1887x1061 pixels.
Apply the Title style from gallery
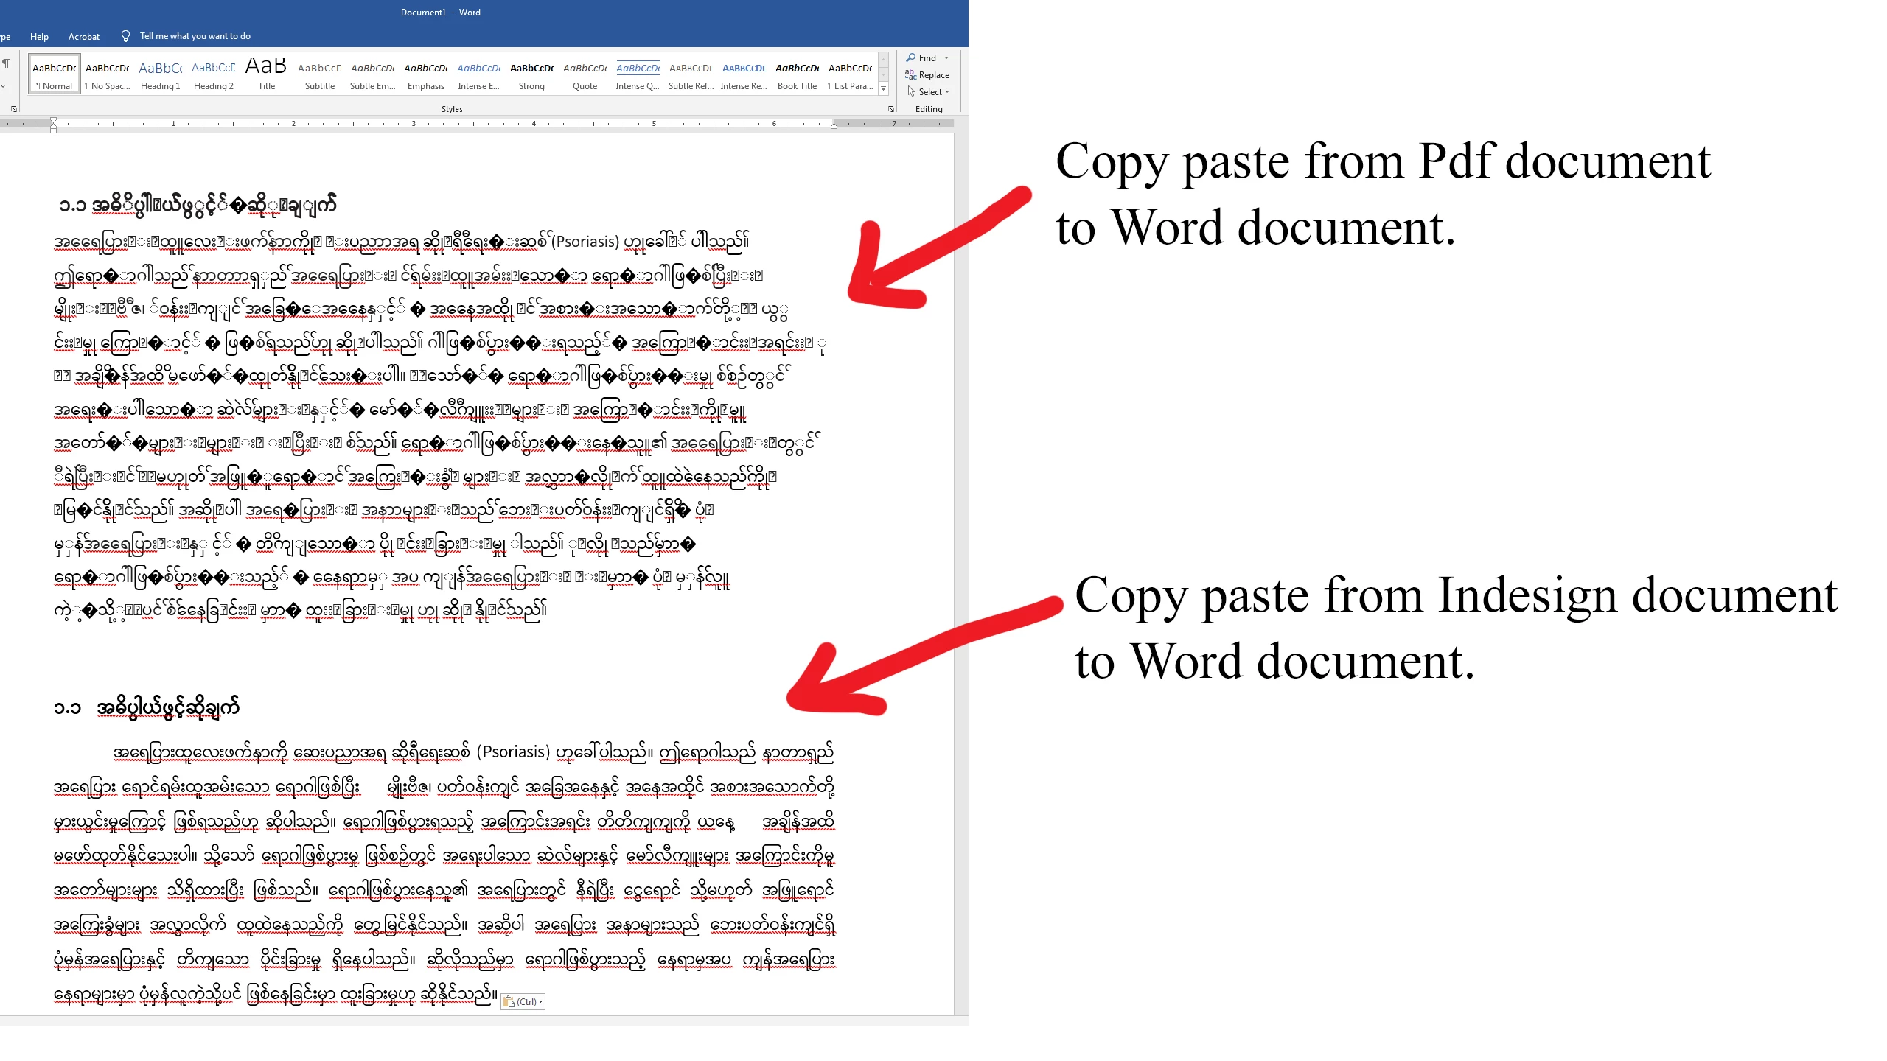tap(266, 74)
